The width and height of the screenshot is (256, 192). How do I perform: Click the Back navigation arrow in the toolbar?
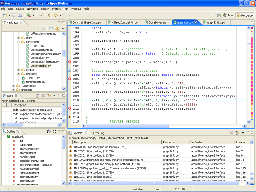56,15
